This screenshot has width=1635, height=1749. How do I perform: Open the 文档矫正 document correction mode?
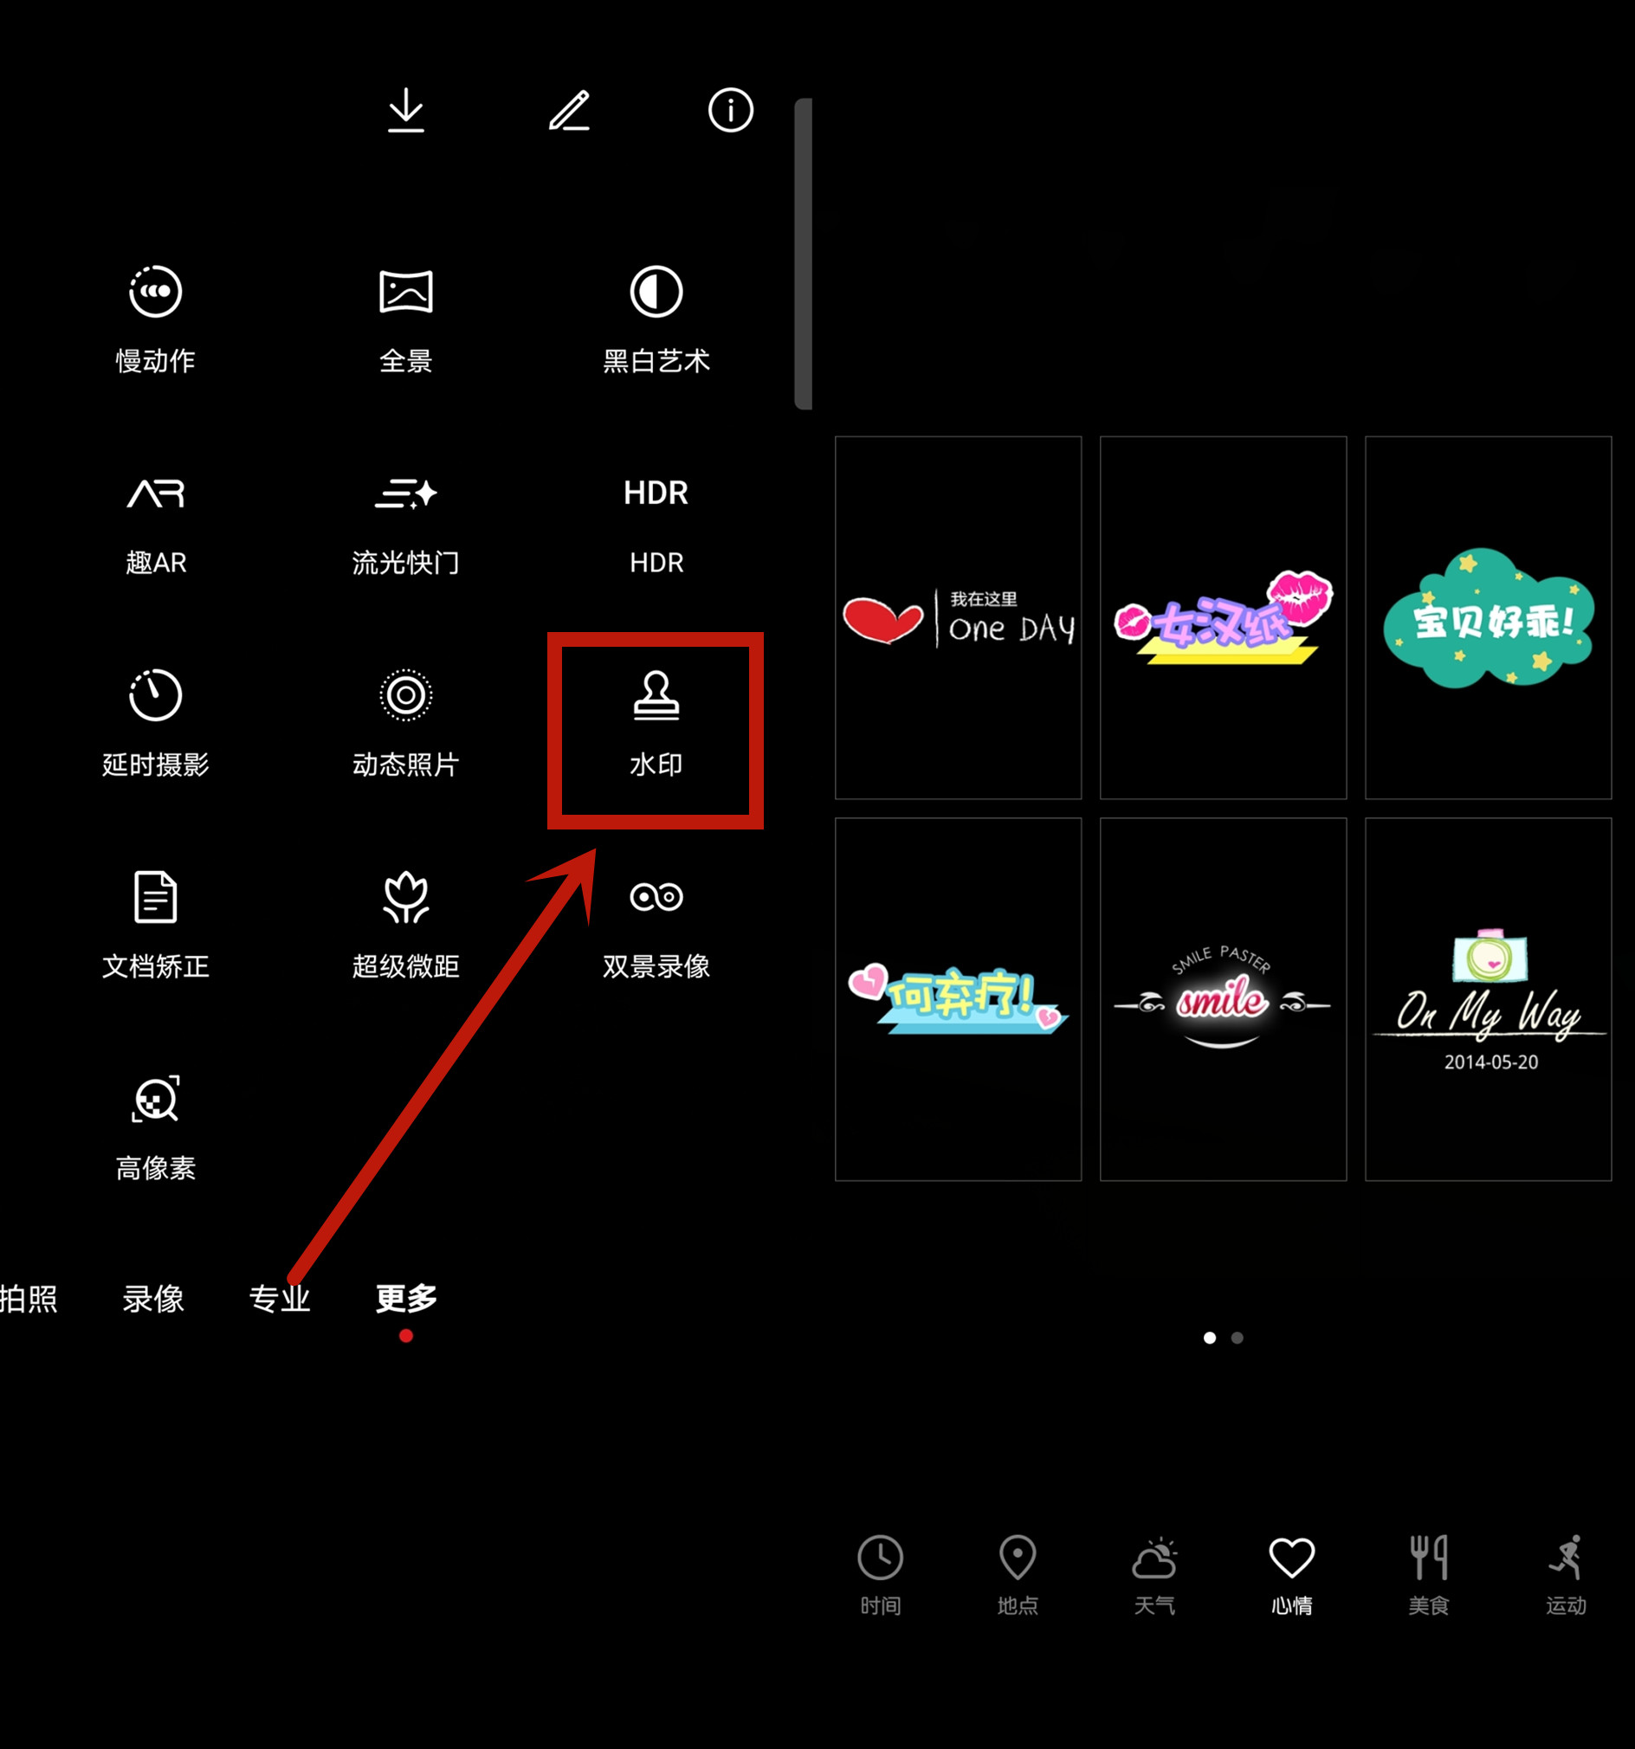coord(155,926)
